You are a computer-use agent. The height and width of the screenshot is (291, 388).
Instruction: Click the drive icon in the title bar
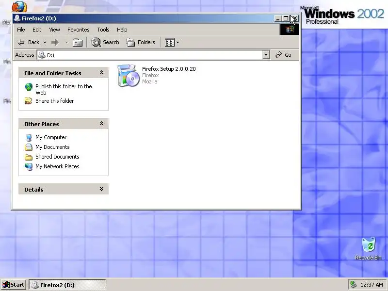tap(17, 18)
